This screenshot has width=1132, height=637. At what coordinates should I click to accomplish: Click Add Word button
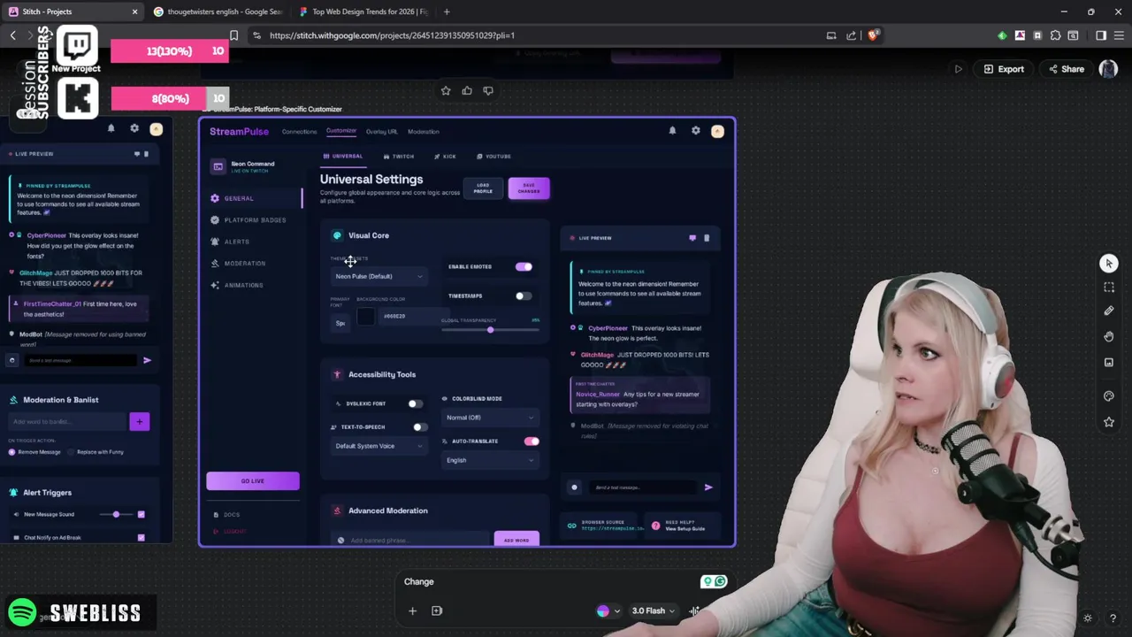click(x=516, y=541)
